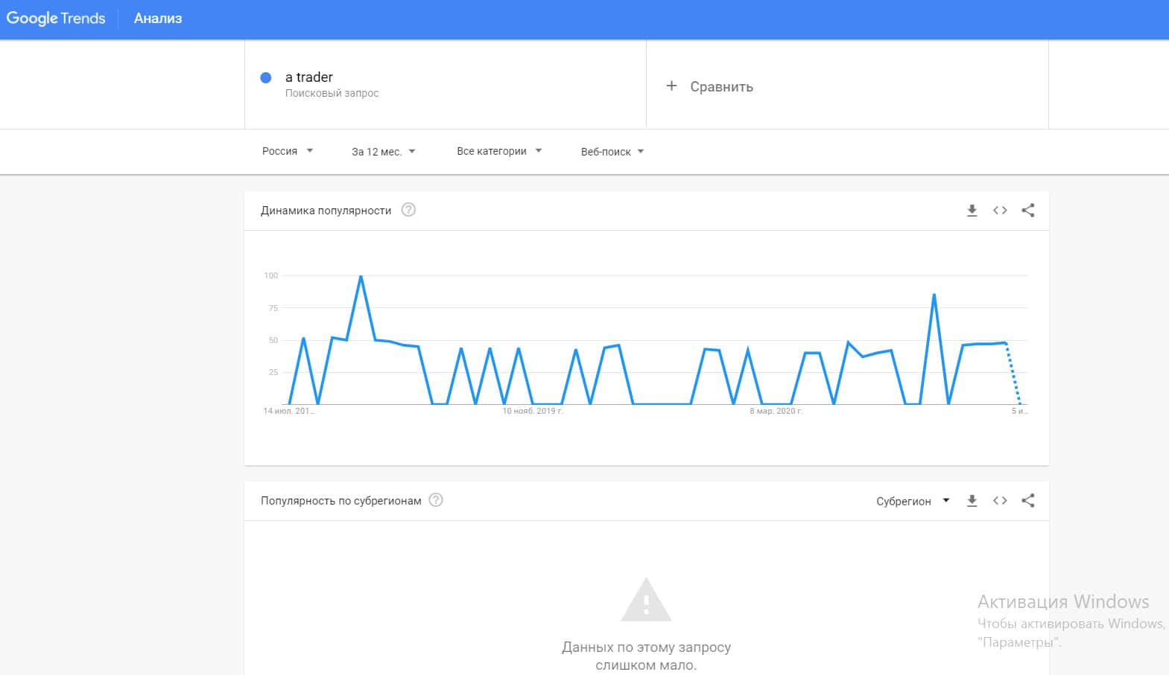Edit the 'a trader' search term field
This screenshot has width=1169, height=675.
pos(309,77)
